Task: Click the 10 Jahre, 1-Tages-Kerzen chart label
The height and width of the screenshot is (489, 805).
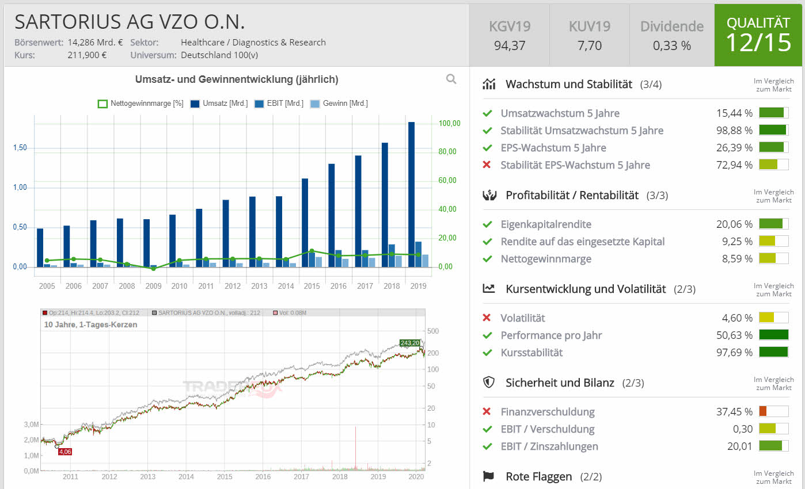Action: pos(91,324)
